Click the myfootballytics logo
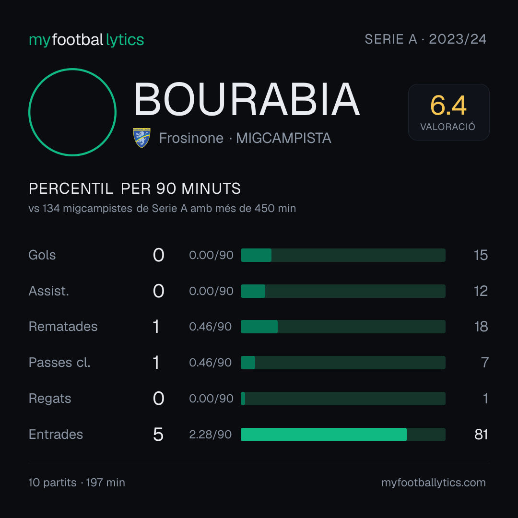 point(86,40)
